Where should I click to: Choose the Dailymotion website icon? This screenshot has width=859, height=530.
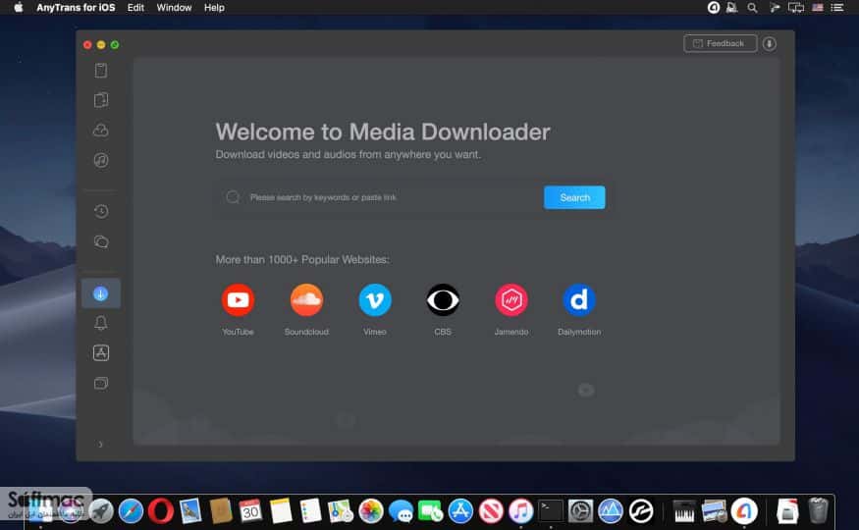(579, 300)
